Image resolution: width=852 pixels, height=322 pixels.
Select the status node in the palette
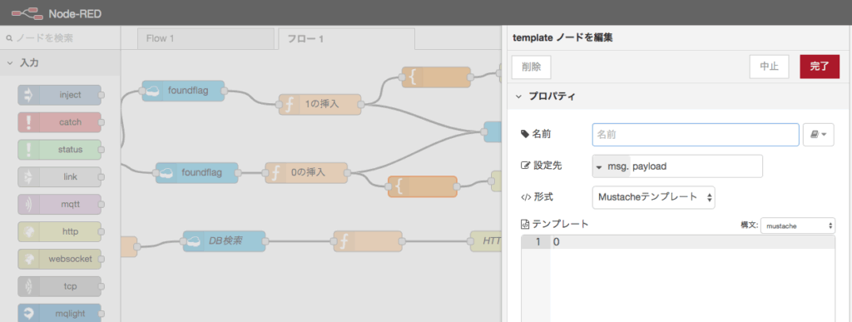pos(60,149)
